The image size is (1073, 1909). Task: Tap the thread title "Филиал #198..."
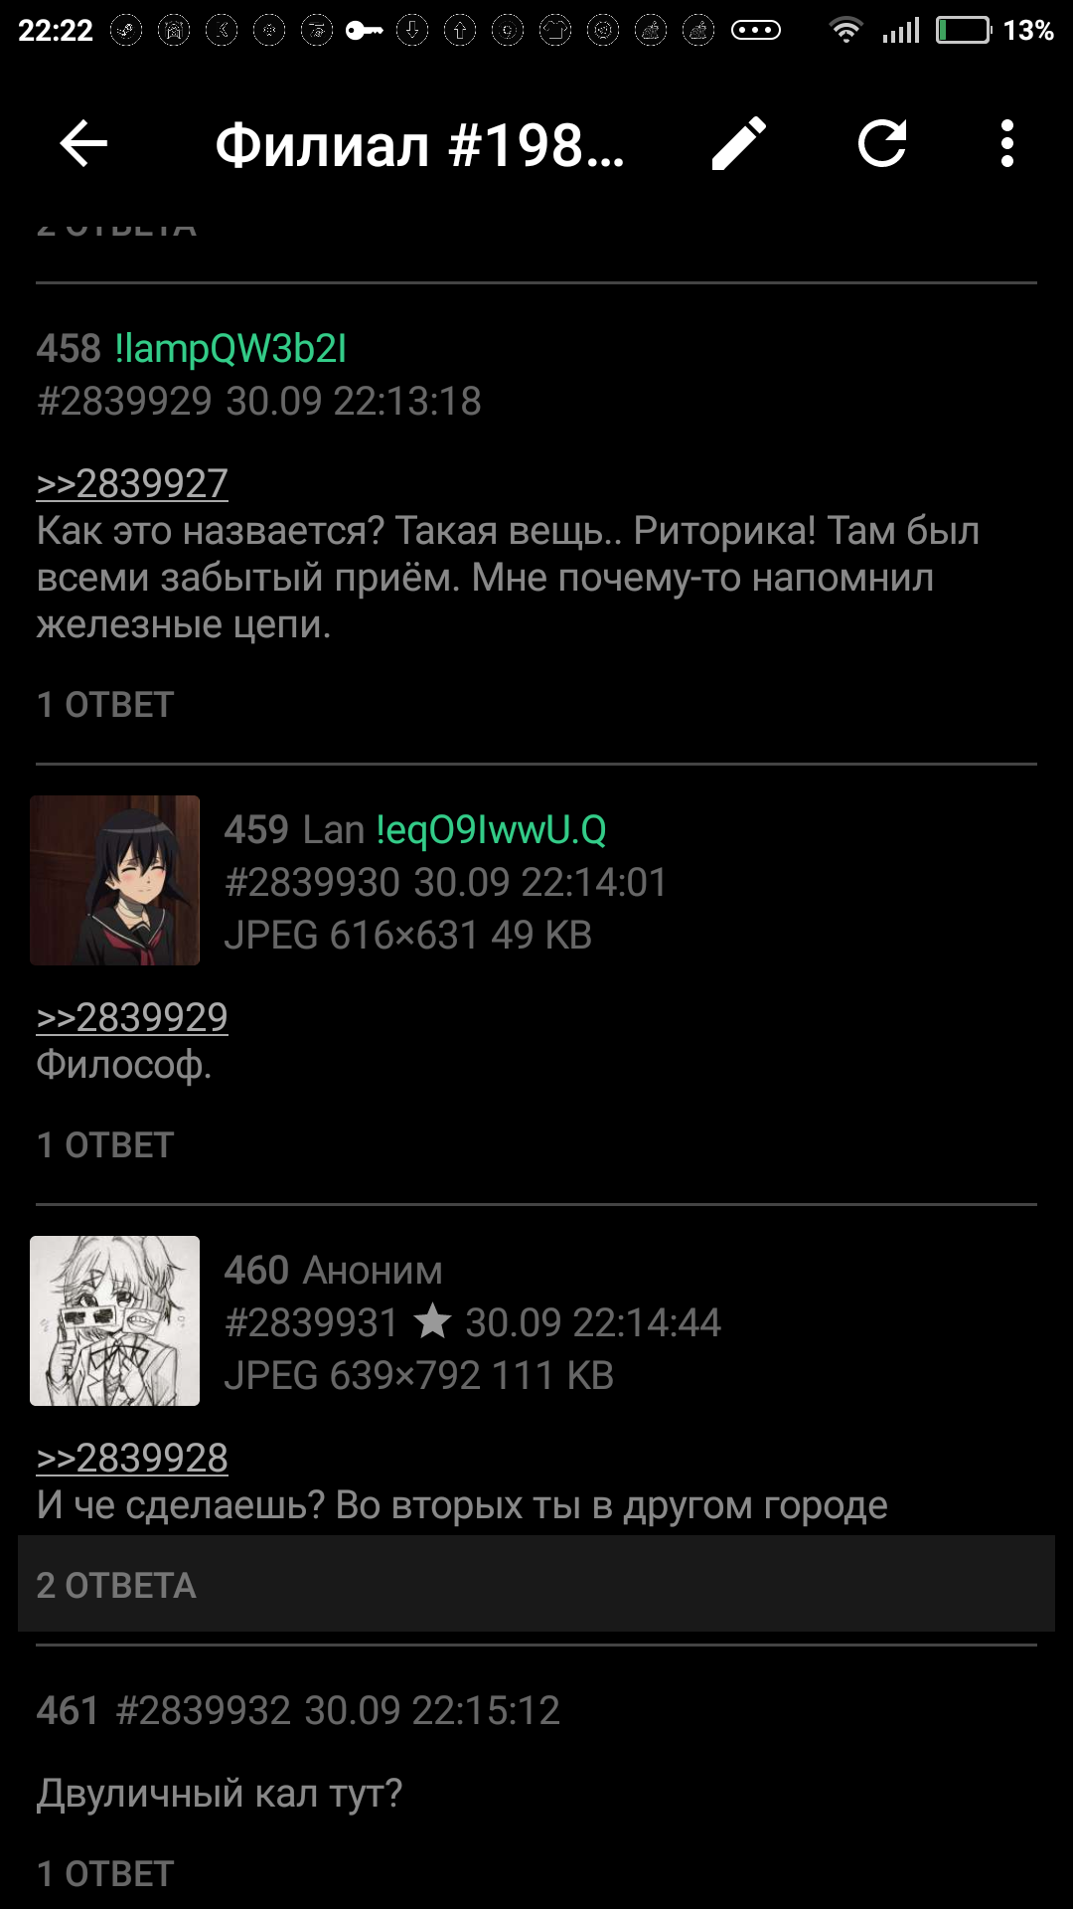(420, 145)
